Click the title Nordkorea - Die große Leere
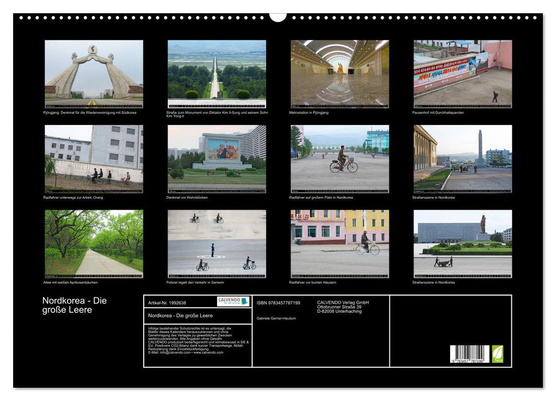The width and height of the screenshot is (556, 401). click(74, 305)
